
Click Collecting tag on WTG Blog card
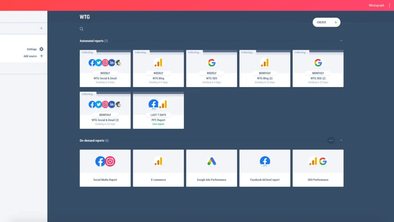click(x=141, y=52)
